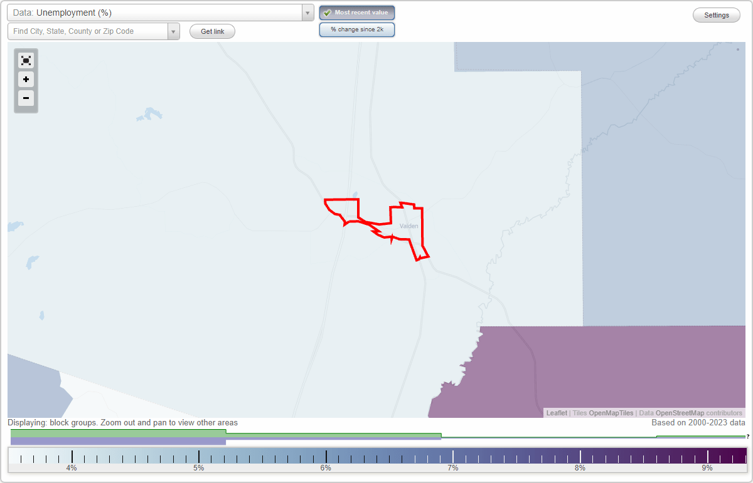Open the Data metric dropdown
Screen dimensions: 753x483
click(x=307, y=12)
